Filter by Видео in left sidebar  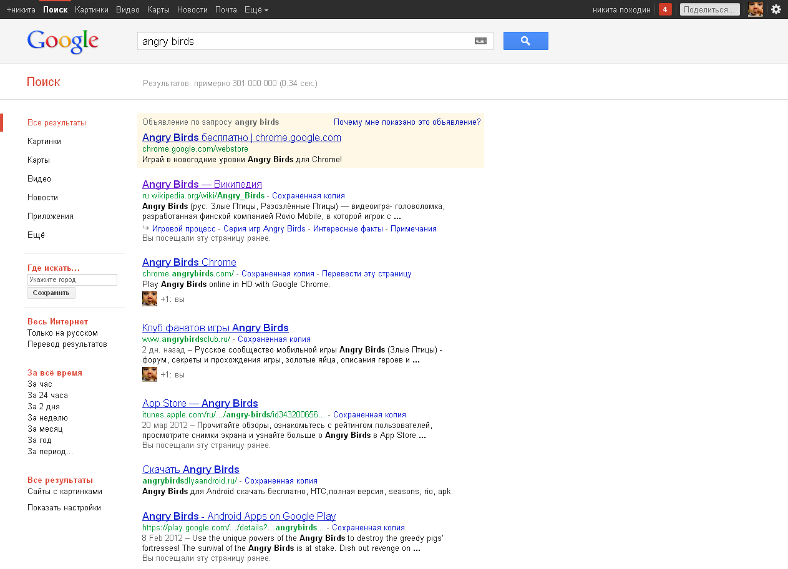point(39,179)
